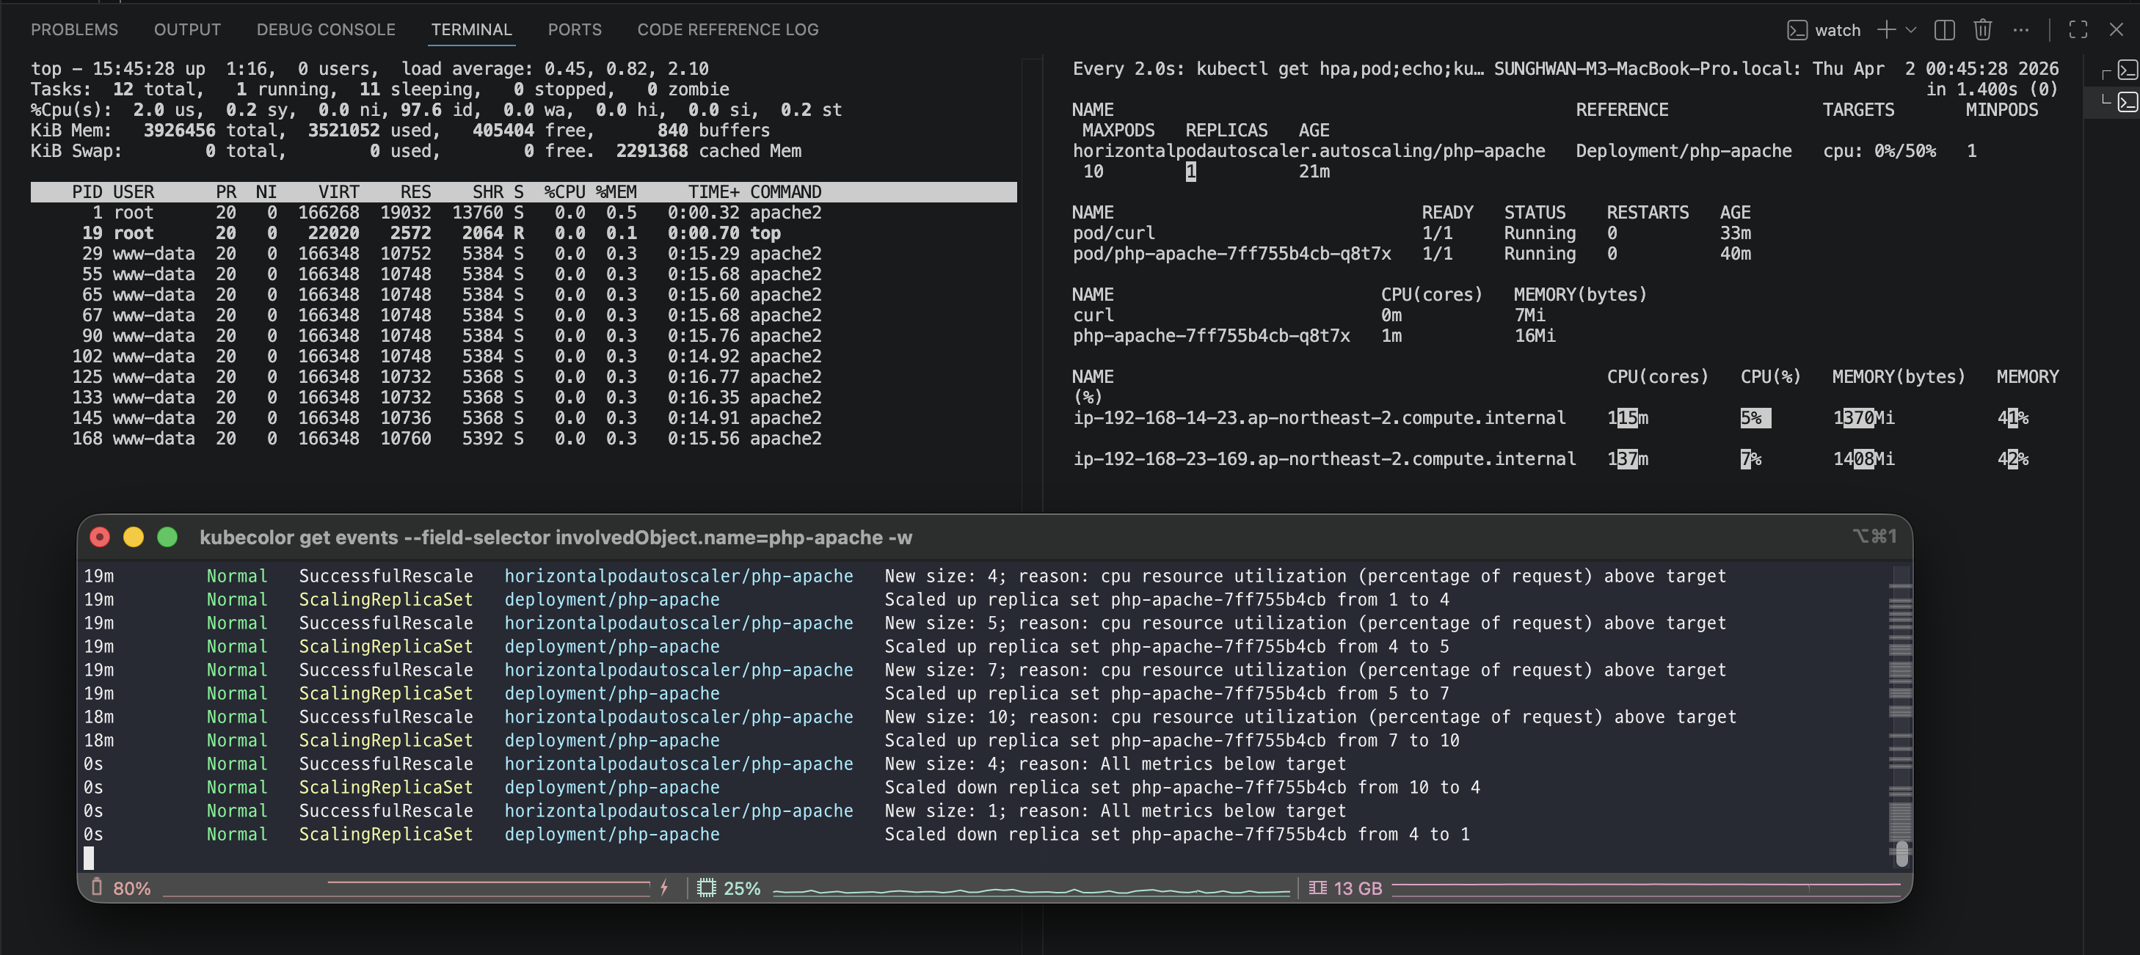Click KiB Mem total line
Viewport: 2140px width, 955px height.
[401, 131]
